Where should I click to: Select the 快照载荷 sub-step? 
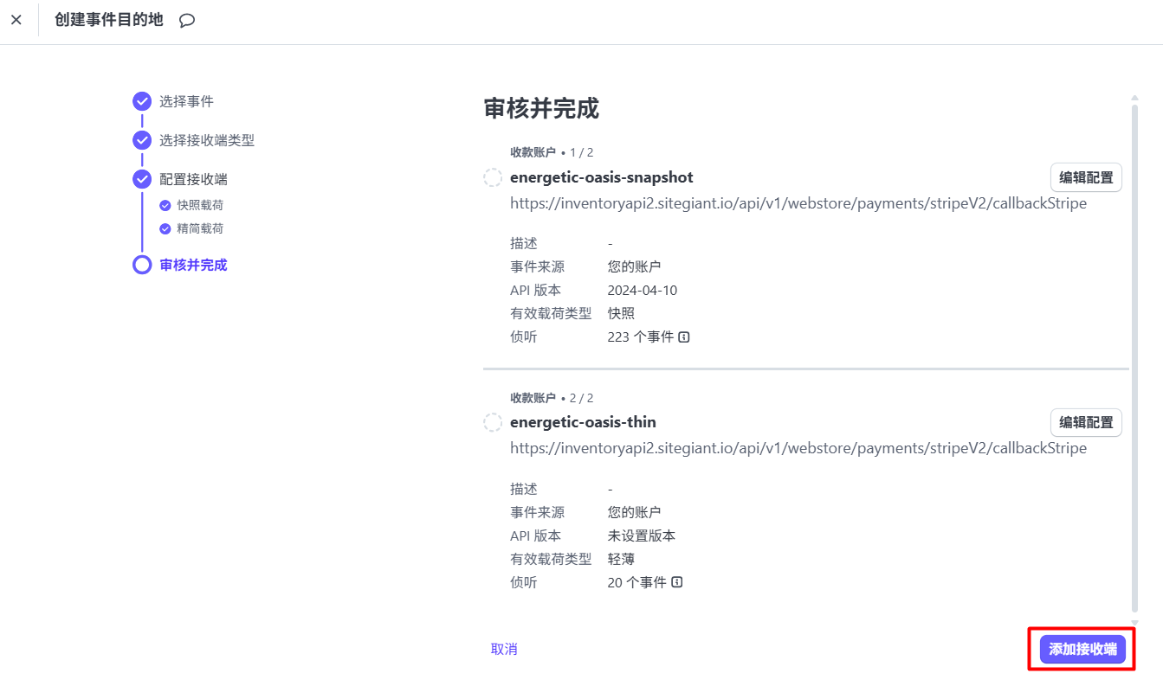point(200,205)
